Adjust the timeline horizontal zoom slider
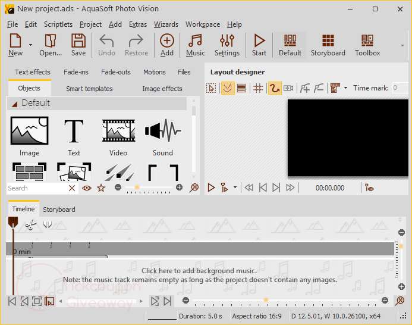 (266, 300)
